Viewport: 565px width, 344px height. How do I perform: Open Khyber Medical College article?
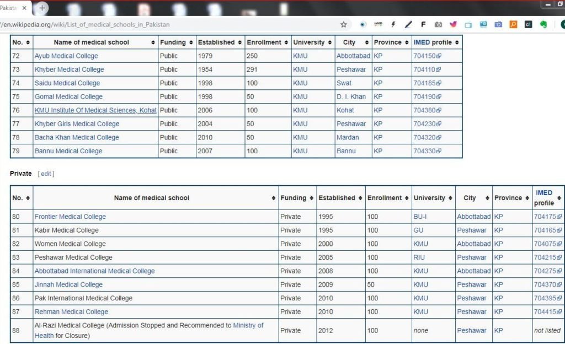[x=69, y=69]
